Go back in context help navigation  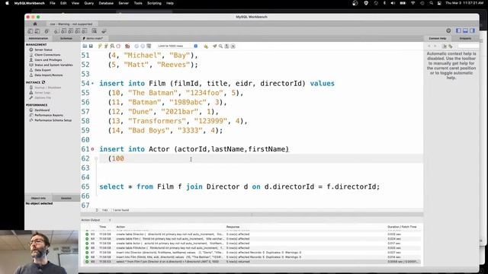(429, 46)
